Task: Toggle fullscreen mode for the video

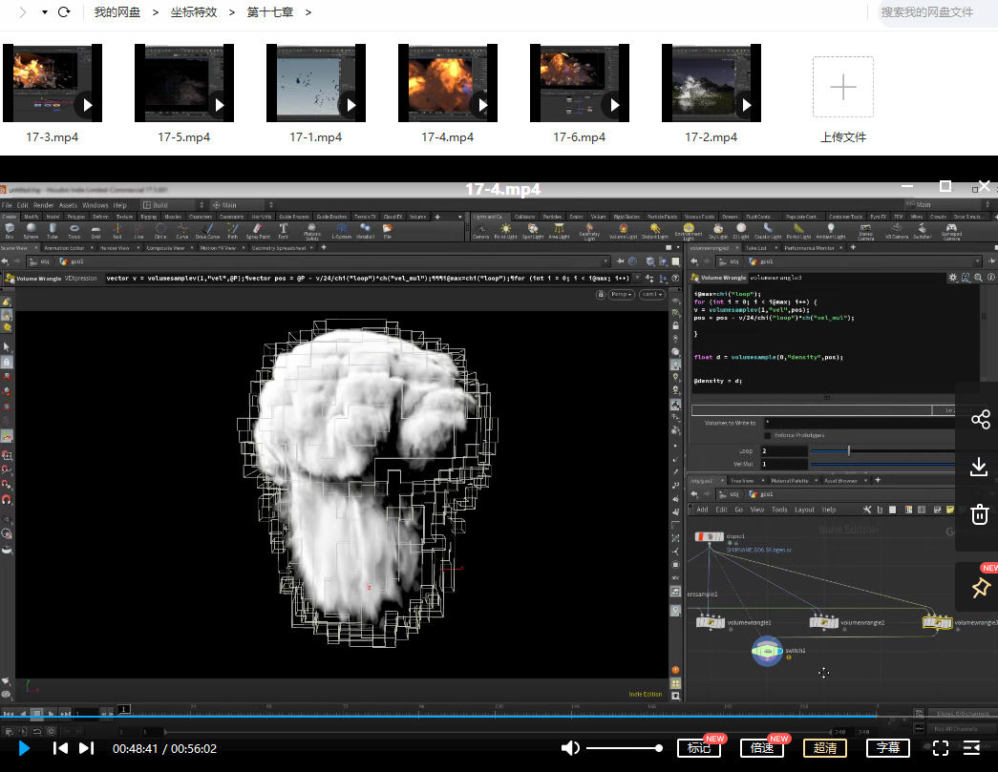Action: point(940,748)
